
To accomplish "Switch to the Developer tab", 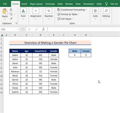I will (89, 4).
